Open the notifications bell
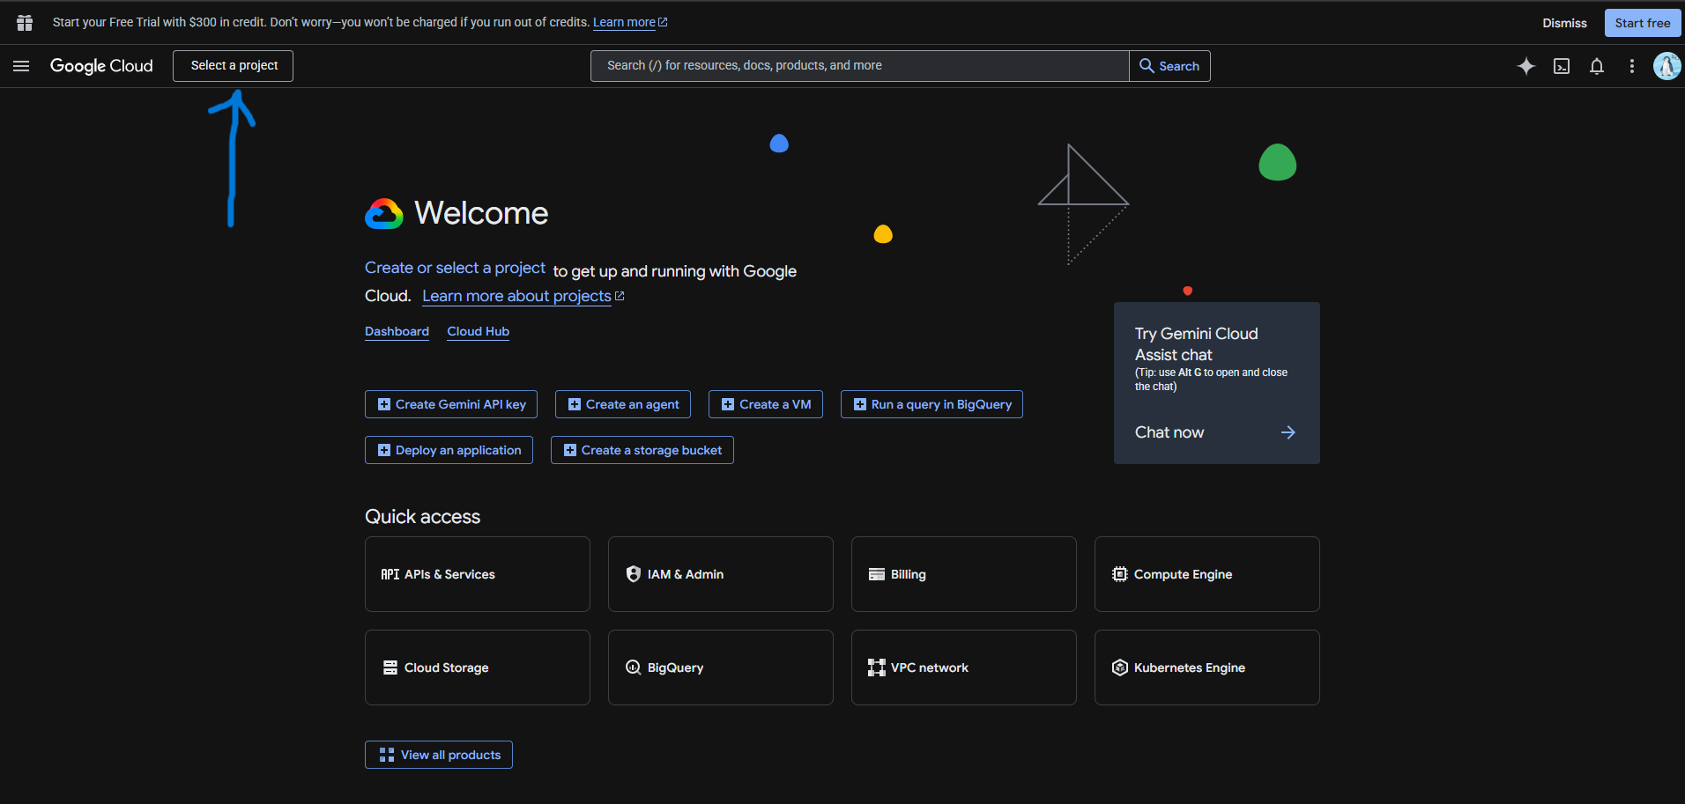The height and width of the screenshot is (804, 1685). 1597,66
